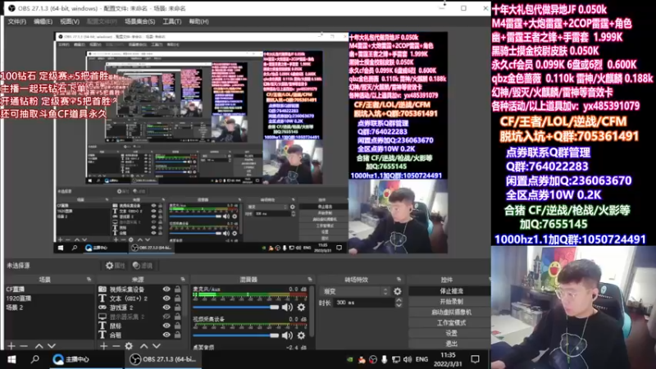656x369 pixels.
Task: Pop out the 混音器 dock panel
Action: pos(310,280)
